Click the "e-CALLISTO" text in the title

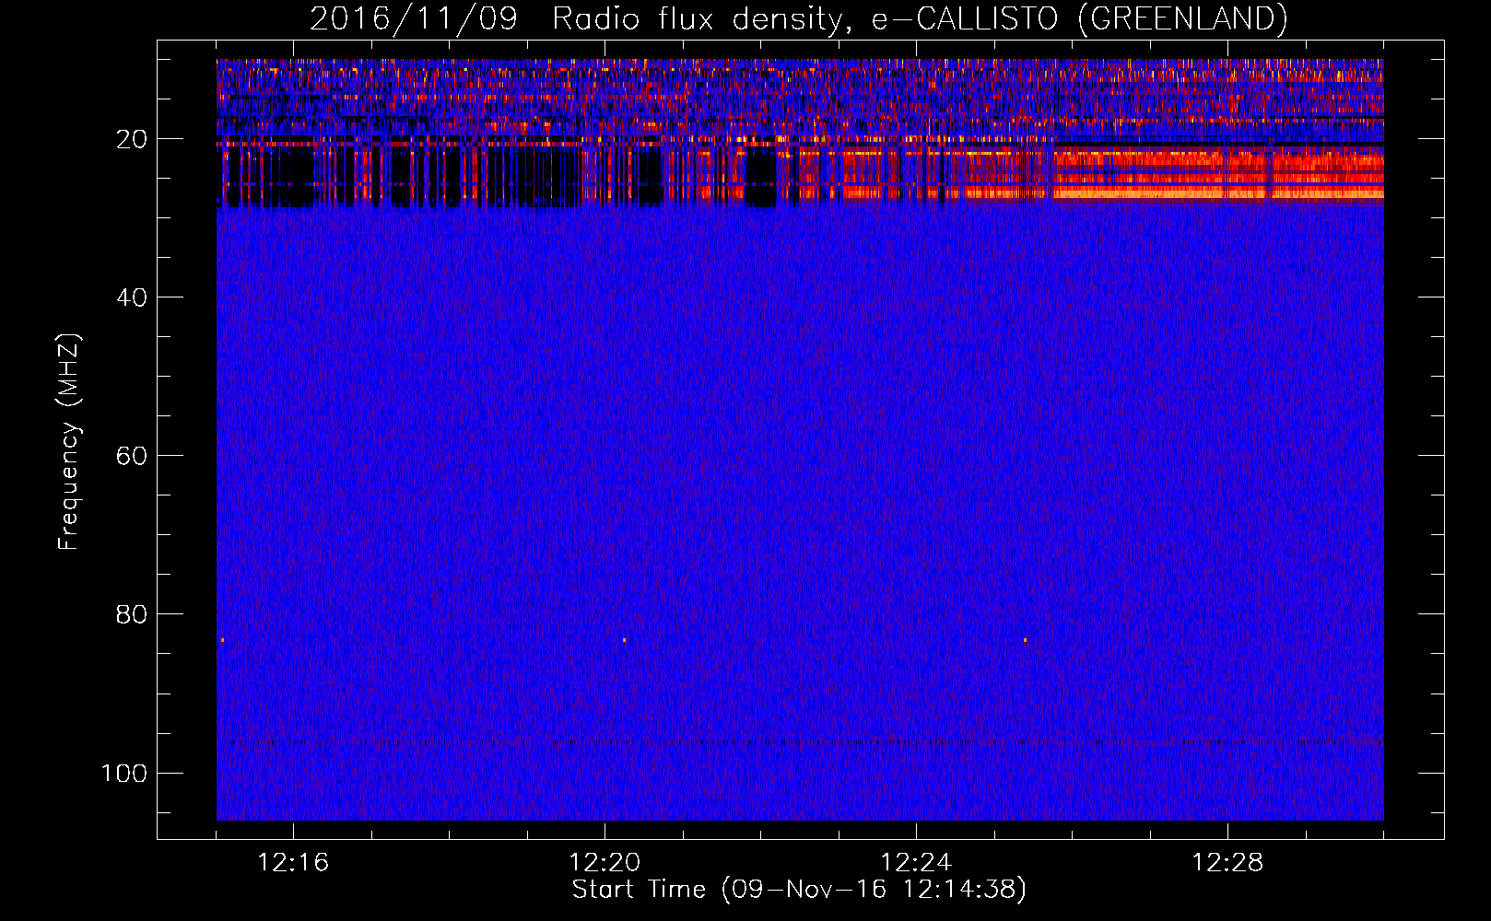(965, 18)
